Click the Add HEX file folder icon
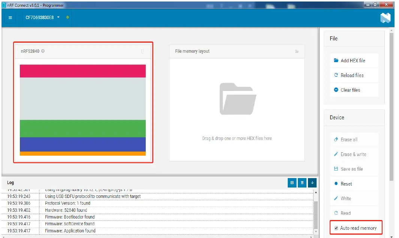399x238 pixels. (x=336, y=60)
